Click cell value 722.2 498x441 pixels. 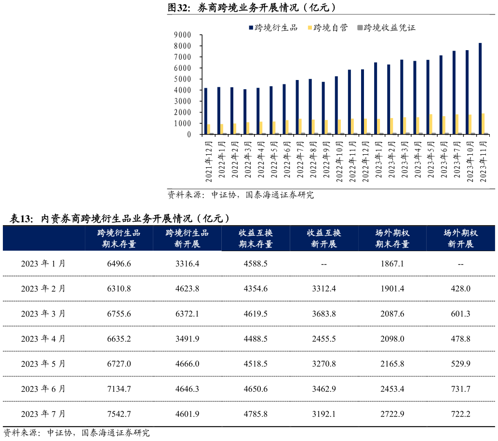click(x=460, y=414)
